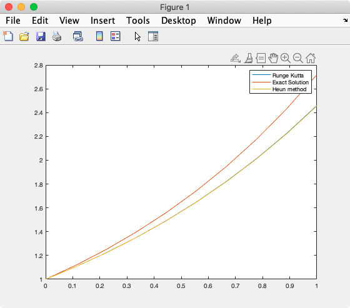Open the File menu
The image size is (350, 308).
coord(13,21)
